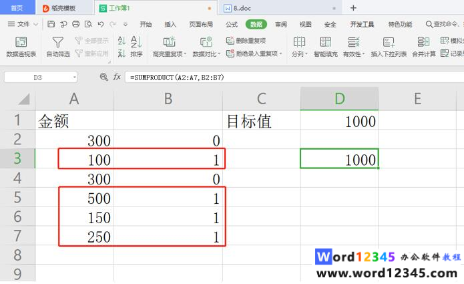Enable 自动筛选 auto filter
464x284 pixels.
click(58, 46)
